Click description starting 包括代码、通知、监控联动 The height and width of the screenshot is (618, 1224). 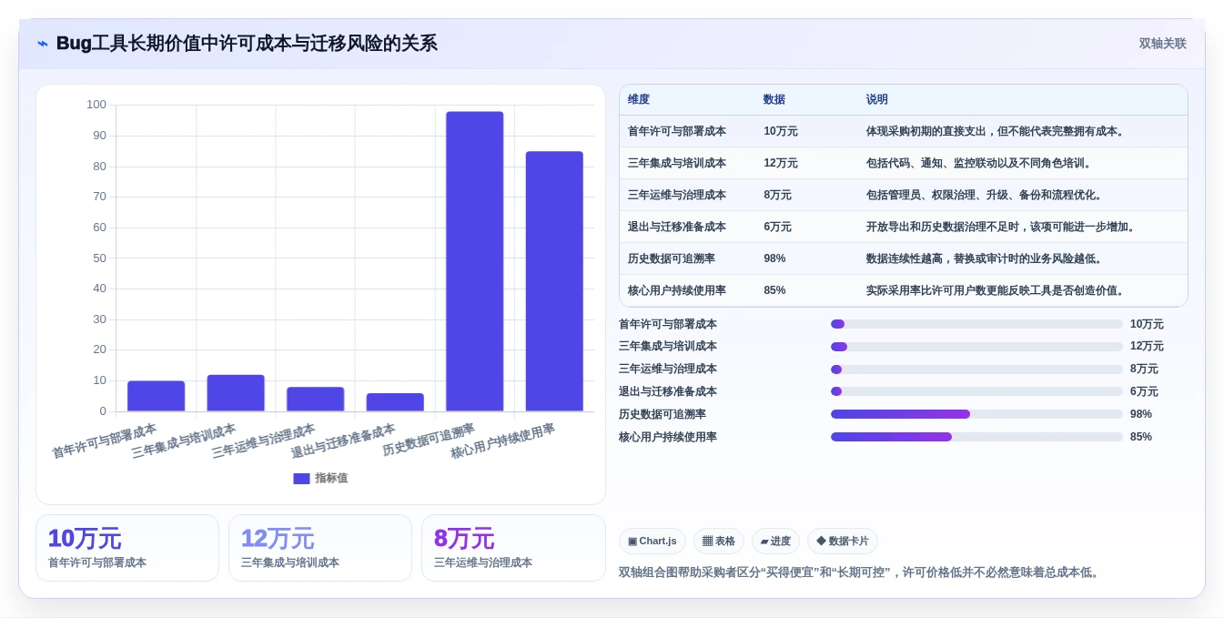pyautogui.click(x=980, y=163)
